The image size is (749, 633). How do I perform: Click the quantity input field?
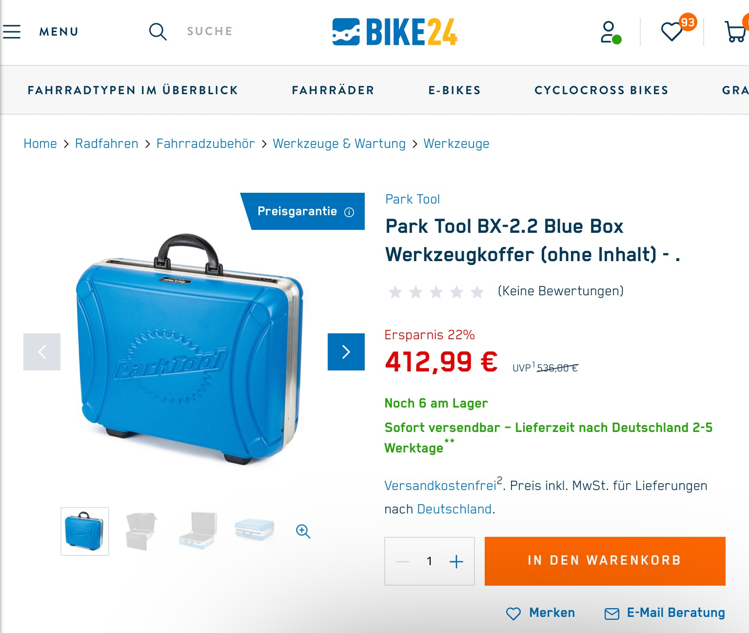(x=429, y=561)
